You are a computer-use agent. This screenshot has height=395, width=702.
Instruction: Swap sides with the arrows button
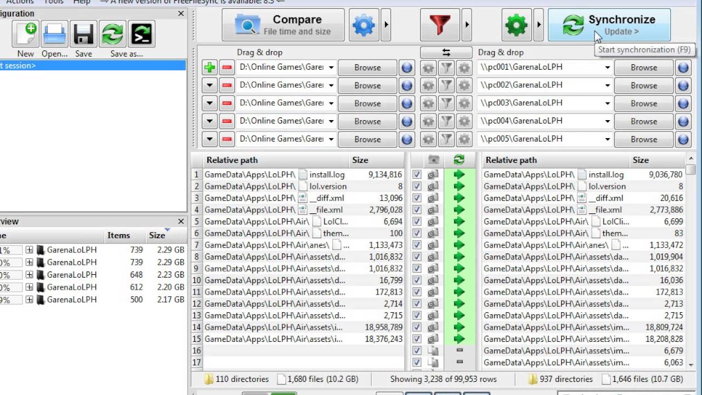tap(446, 53)
